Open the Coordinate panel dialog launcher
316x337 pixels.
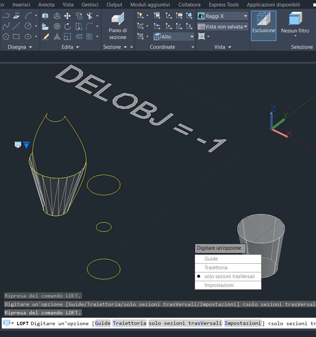(x=193, y=47)
